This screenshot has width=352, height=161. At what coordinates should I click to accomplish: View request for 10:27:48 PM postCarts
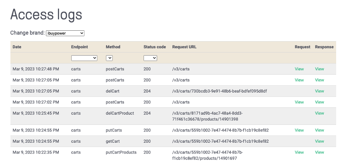(299, 69)
